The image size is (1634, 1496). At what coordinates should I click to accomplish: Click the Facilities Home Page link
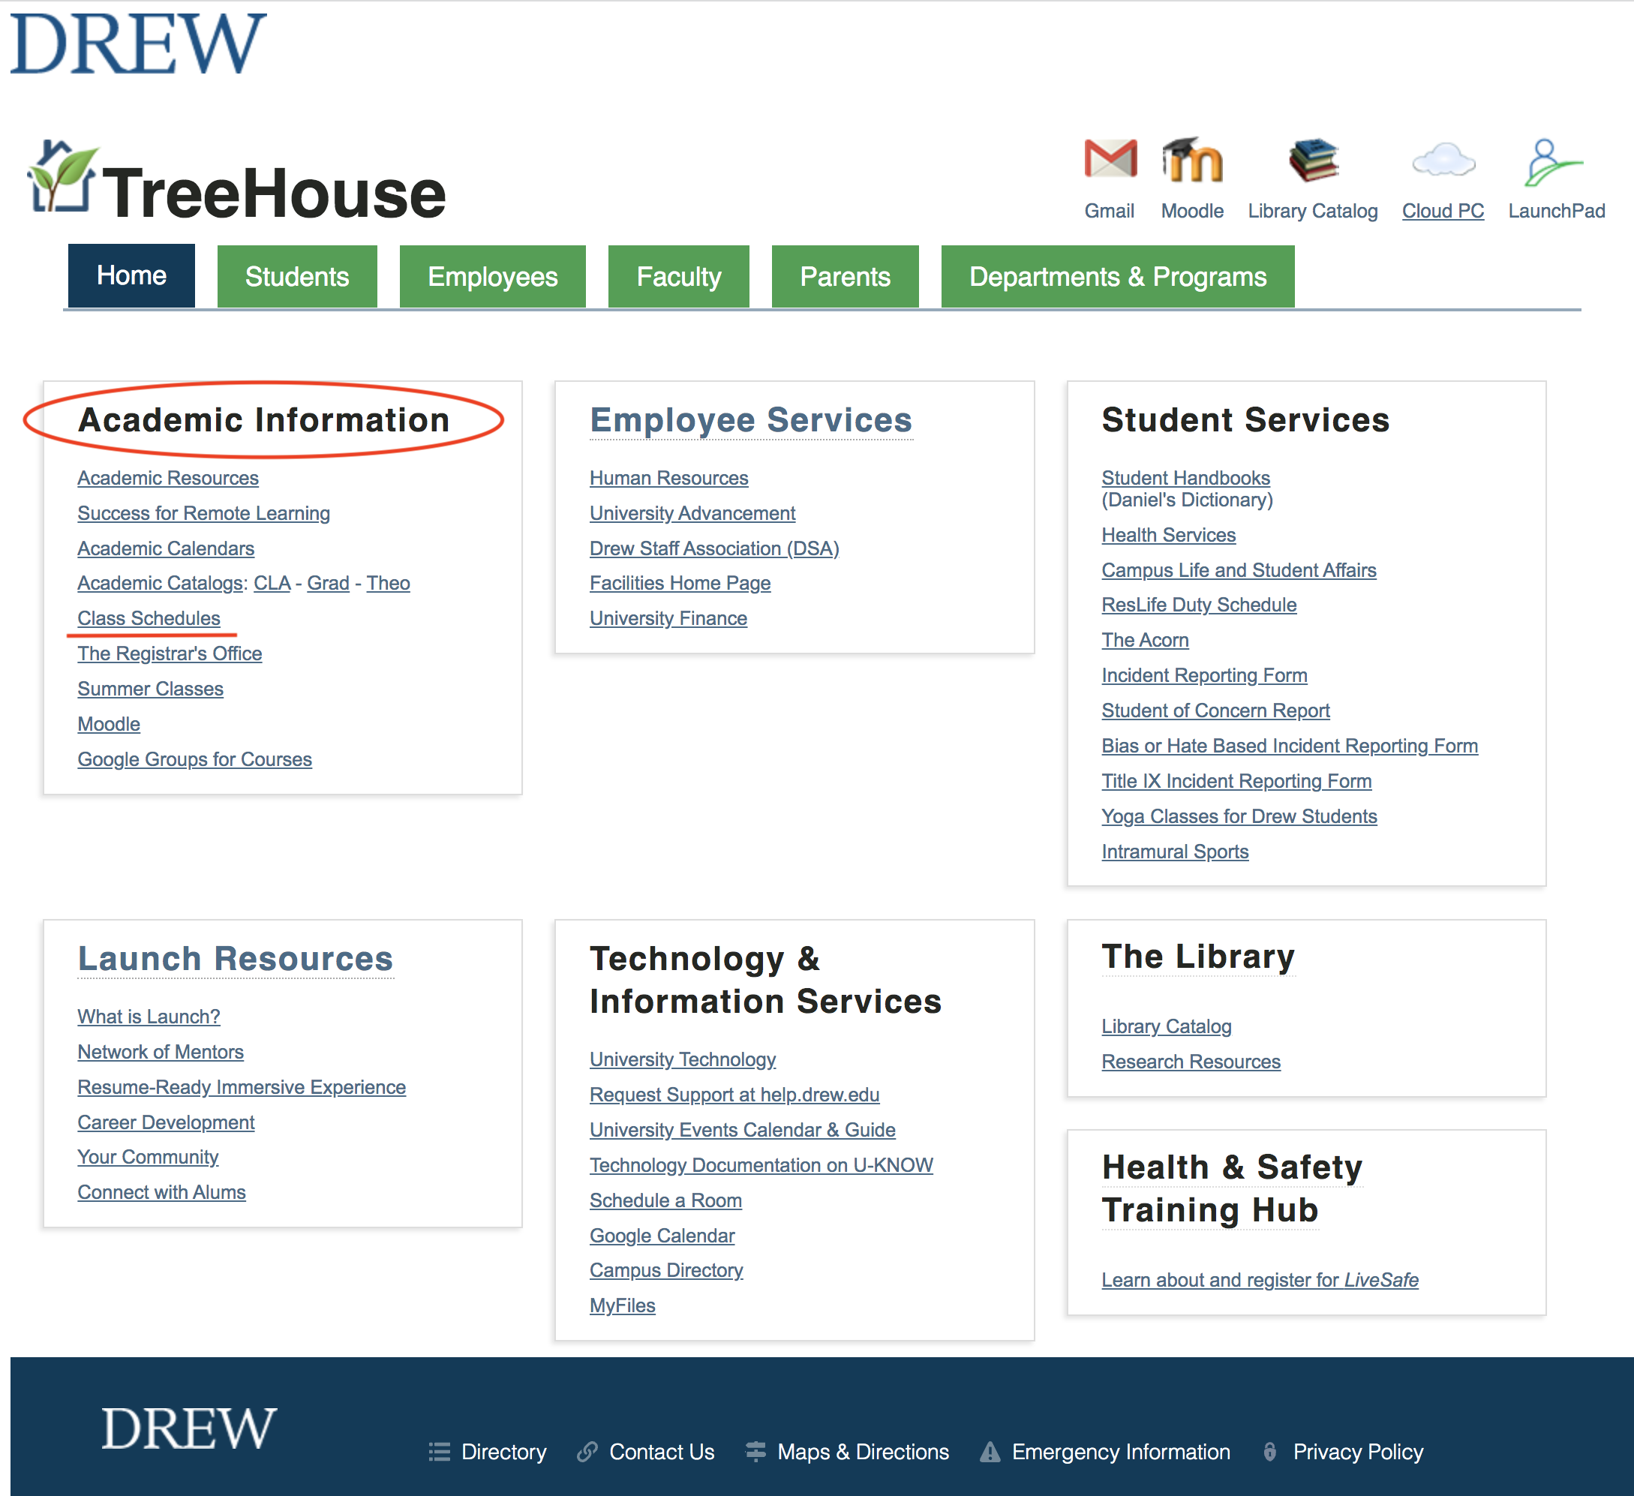click(x=680, y=584)
